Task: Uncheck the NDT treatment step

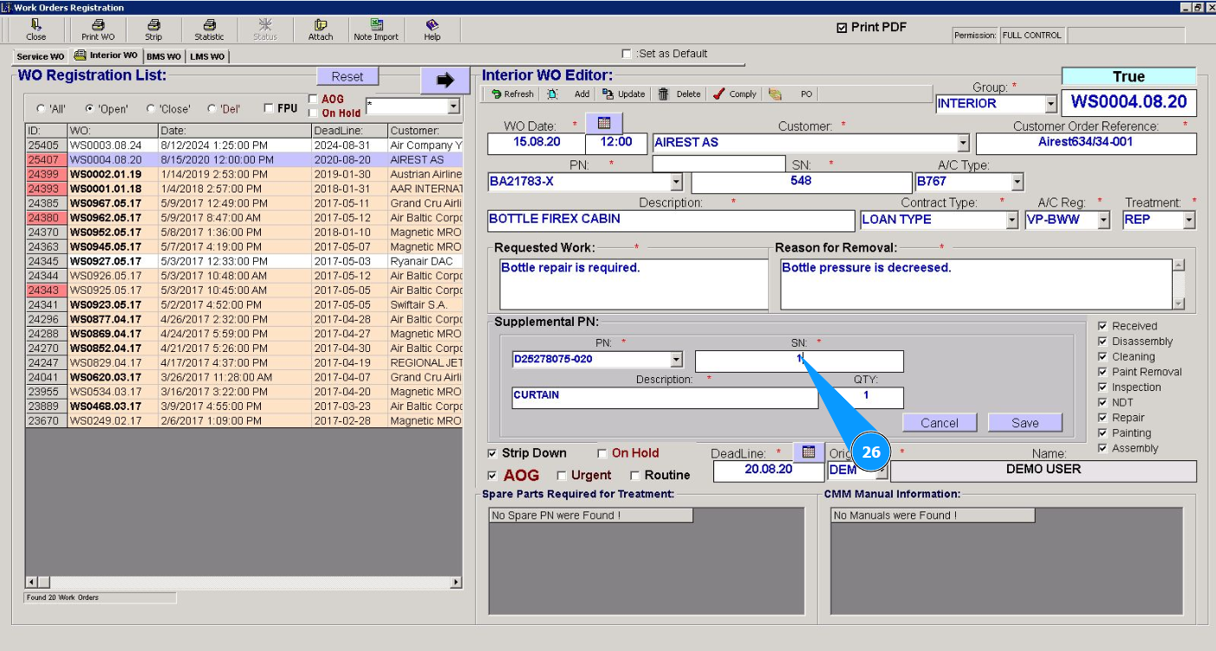Action: point(1102,402)
